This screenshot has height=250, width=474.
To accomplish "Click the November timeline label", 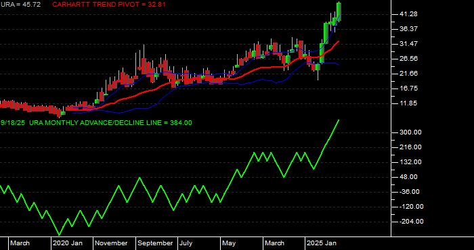I will point(111,243).
